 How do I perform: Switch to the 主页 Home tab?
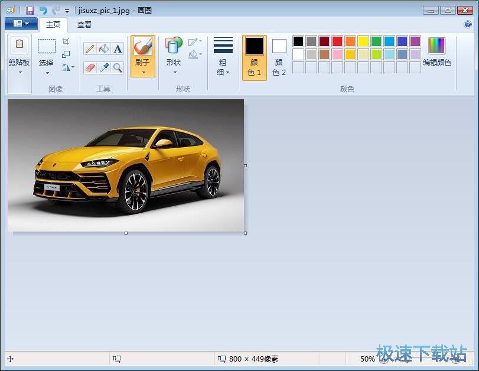click(x=53, y=24)
